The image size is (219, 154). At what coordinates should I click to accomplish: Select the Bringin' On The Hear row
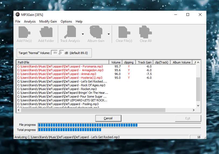106,93
